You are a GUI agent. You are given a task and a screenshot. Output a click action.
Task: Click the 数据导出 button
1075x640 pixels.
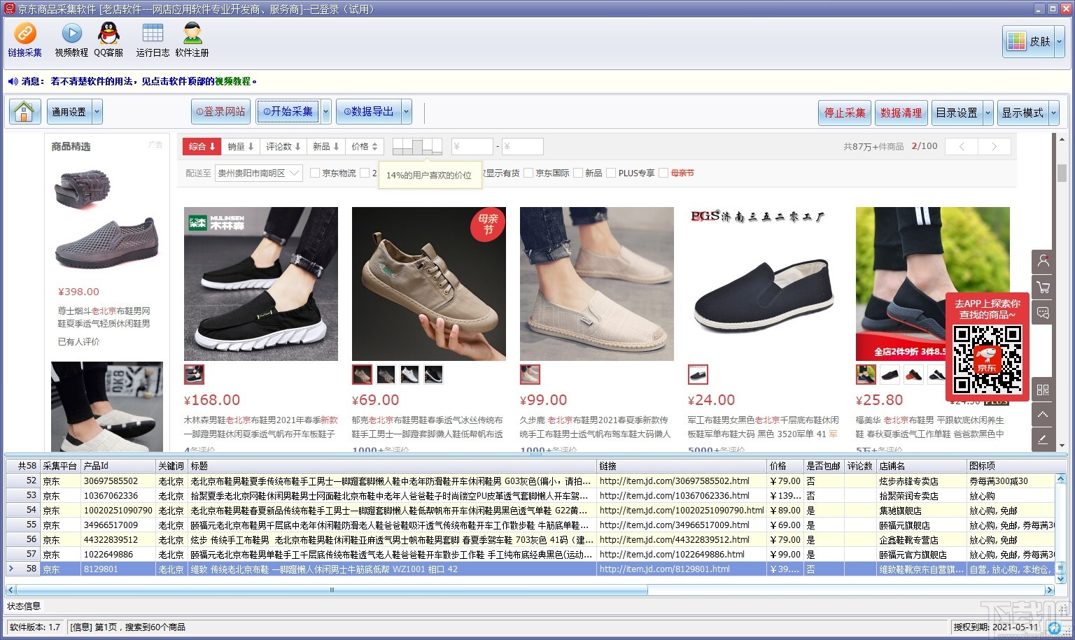368,112
